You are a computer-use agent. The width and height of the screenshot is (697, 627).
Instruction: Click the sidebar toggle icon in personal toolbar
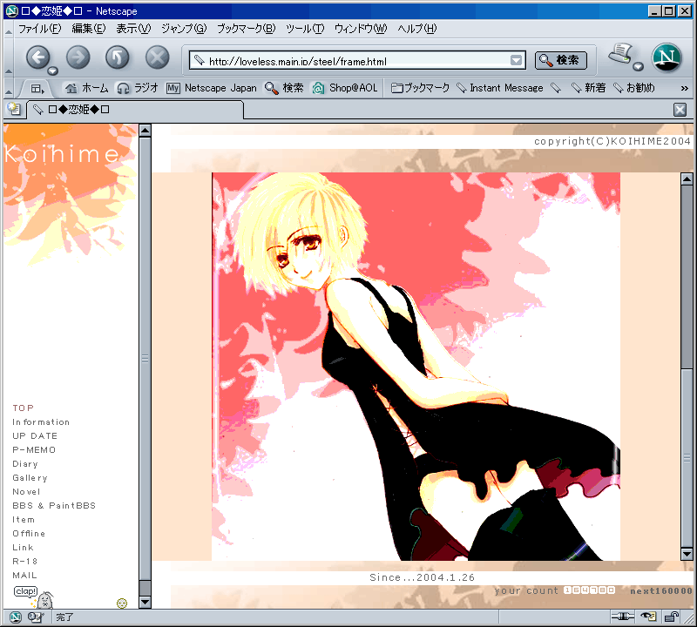pyautogui.click(x=37, y=89)
